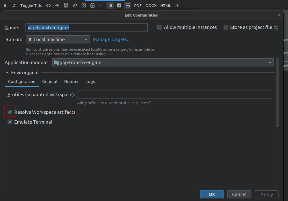Uncheck Resolve Workspace artifacts

tap(10, 112)
